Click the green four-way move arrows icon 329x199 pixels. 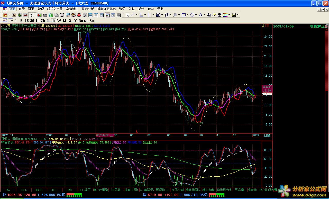[x=20, y=15]
